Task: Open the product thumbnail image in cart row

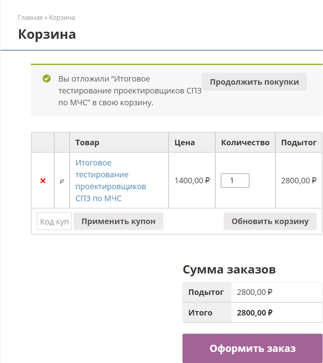Action: (x=62, y=181)
